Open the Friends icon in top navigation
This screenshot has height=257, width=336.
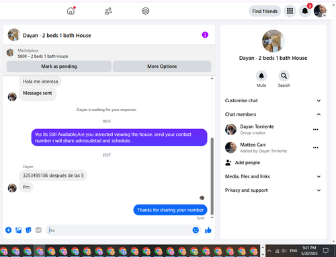[x=108, y=11]
